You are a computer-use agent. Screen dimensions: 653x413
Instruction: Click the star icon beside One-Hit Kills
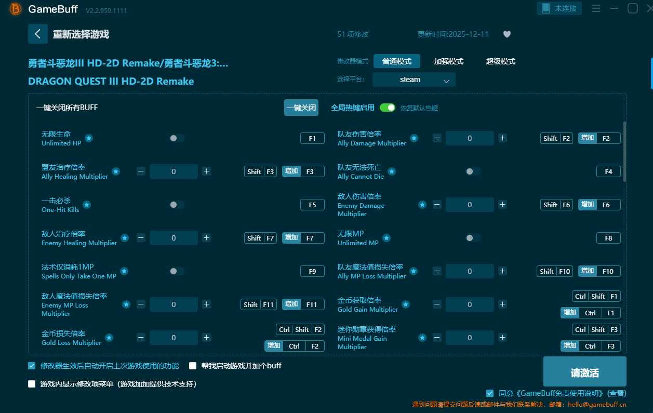(x=87, y=205)
